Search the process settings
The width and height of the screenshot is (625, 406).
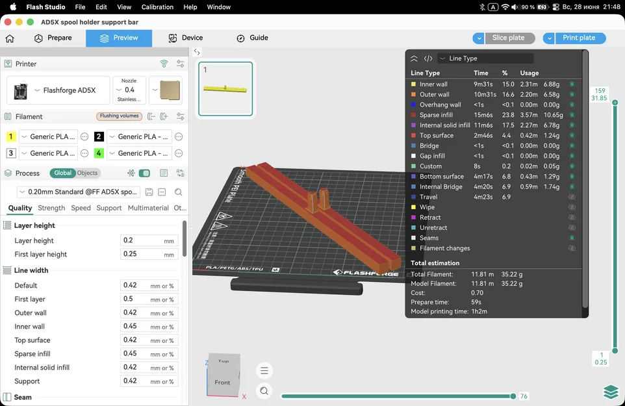pos(178,192)
